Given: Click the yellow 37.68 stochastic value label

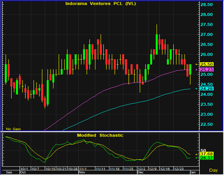Looking at the screenshot, I should coord(207,154).
